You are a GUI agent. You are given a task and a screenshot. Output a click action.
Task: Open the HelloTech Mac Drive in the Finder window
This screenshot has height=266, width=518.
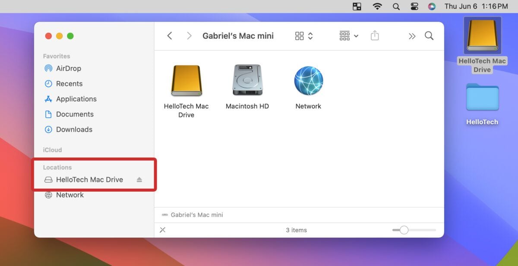[186, 80]
